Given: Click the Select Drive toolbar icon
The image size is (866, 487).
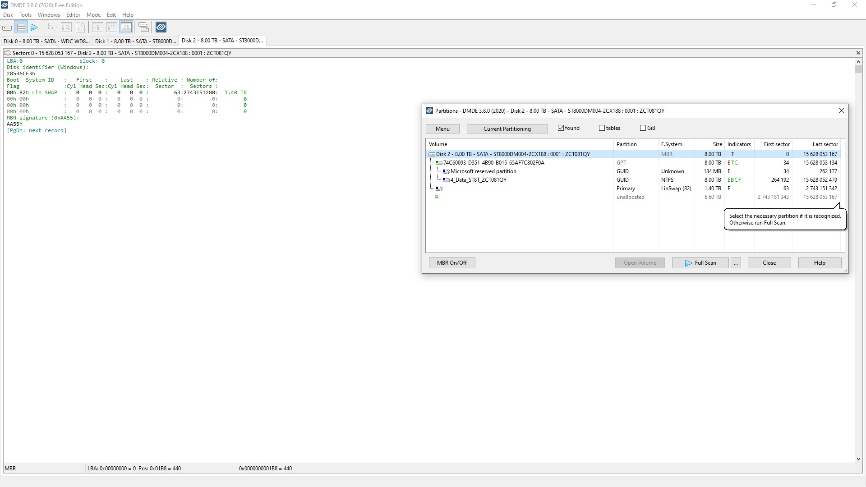Looking at the screenshot, I should point(7,28).
